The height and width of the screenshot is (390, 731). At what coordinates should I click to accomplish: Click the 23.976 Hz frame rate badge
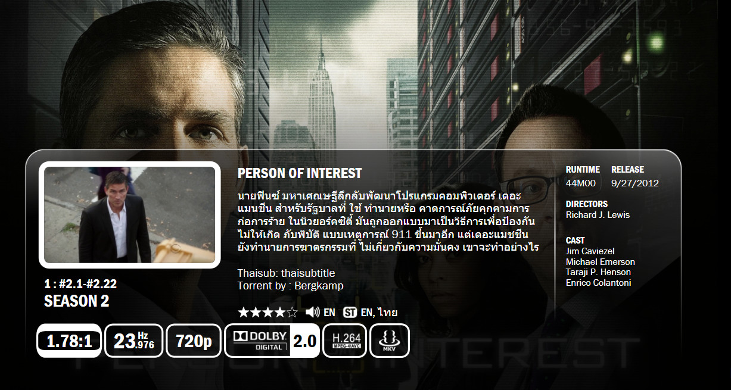pos(134,341)
